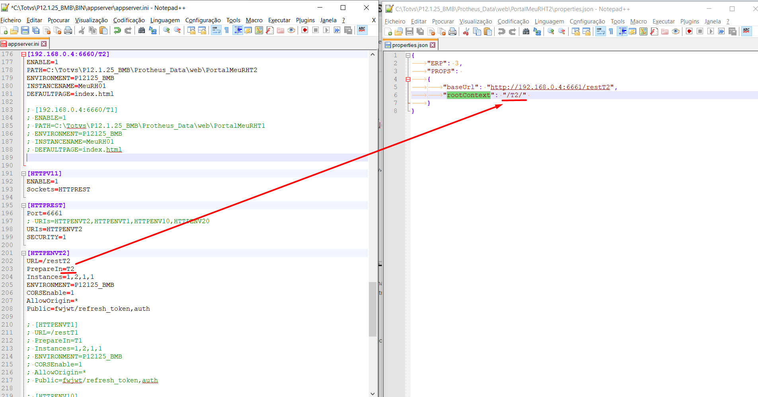Open Codificação menu in appserver.ini window
The image size is (758, 397).
129,20
